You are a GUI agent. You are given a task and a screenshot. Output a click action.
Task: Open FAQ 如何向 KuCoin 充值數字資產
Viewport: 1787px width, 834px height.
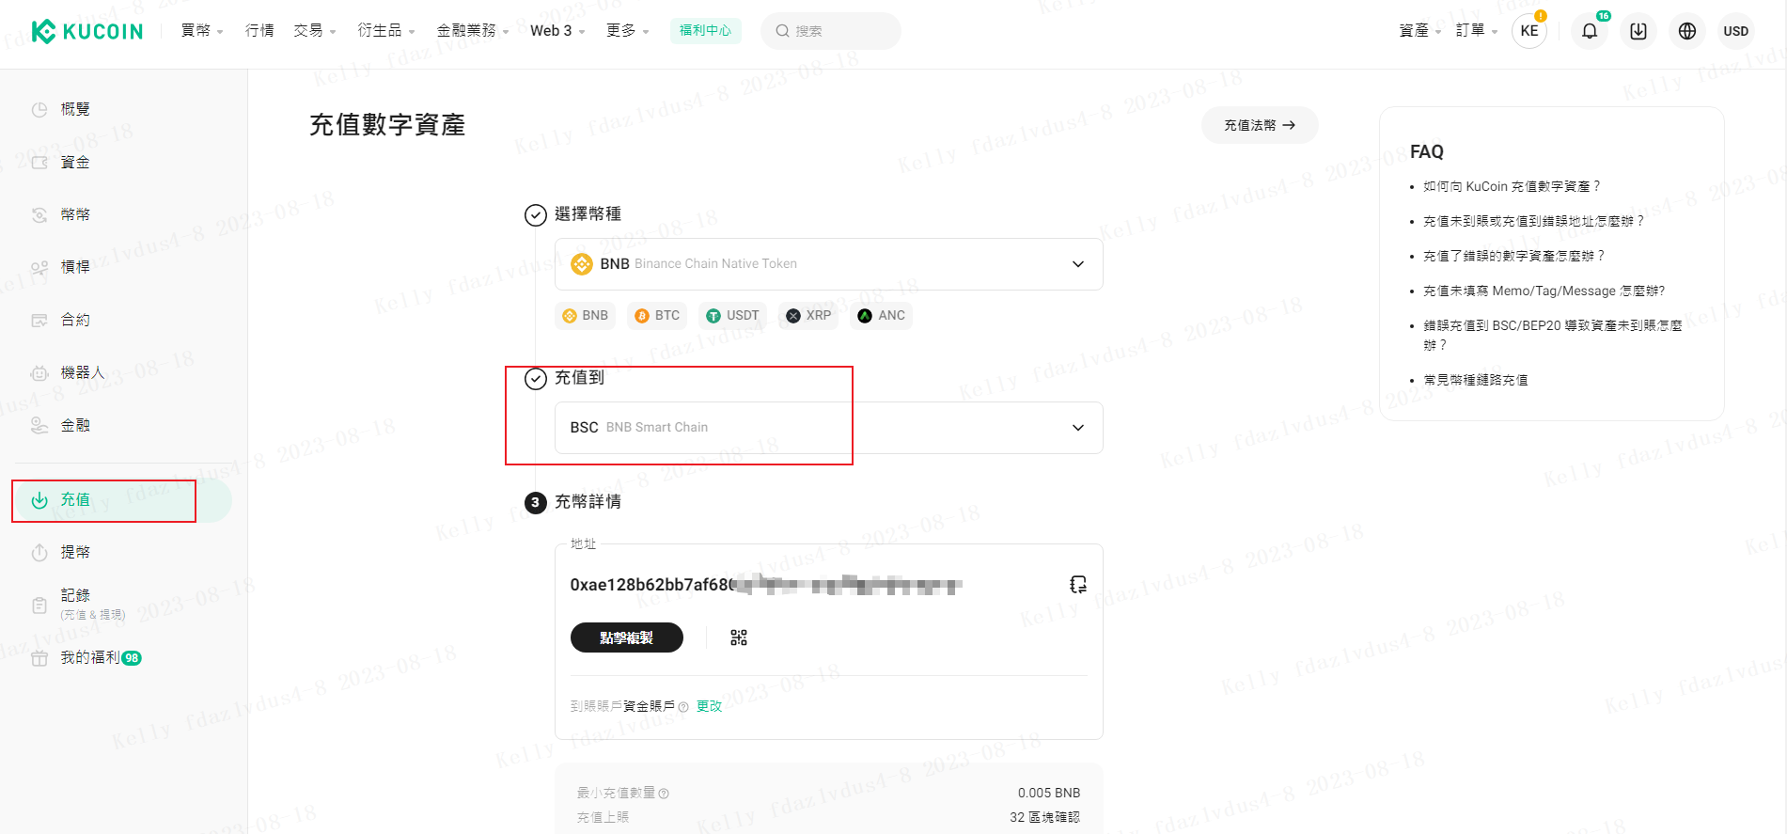pos(1512,186)
